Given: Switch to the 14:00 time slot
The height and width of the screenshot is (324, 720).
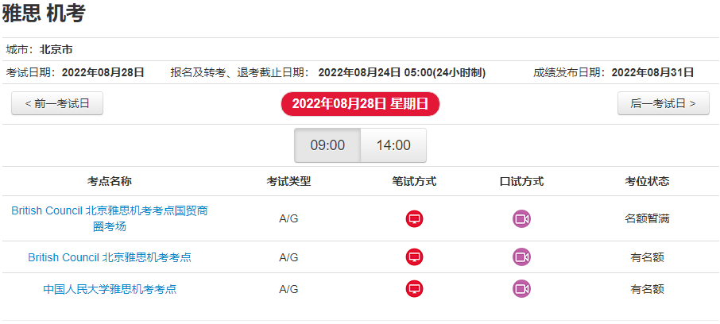Looking at the screenshot, I should click(393, 145).
